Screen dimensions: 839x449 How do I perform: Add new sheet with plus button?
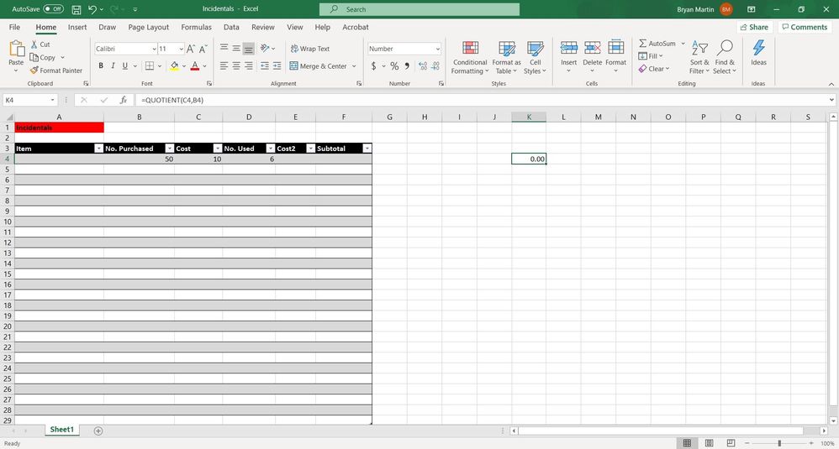[98, 431]
